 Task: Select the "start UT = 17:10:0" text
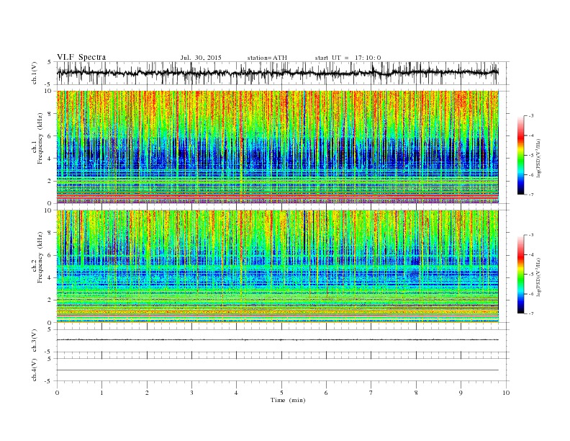coord(348,58)
